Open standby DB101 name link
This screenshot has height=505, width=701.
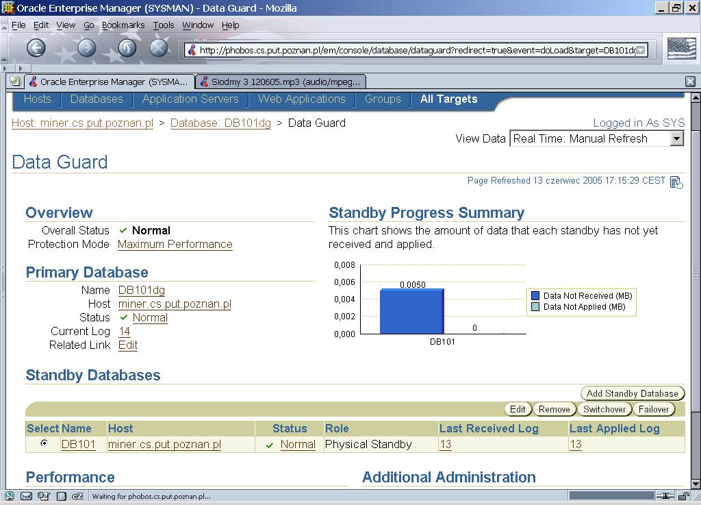tap(78, 444)
